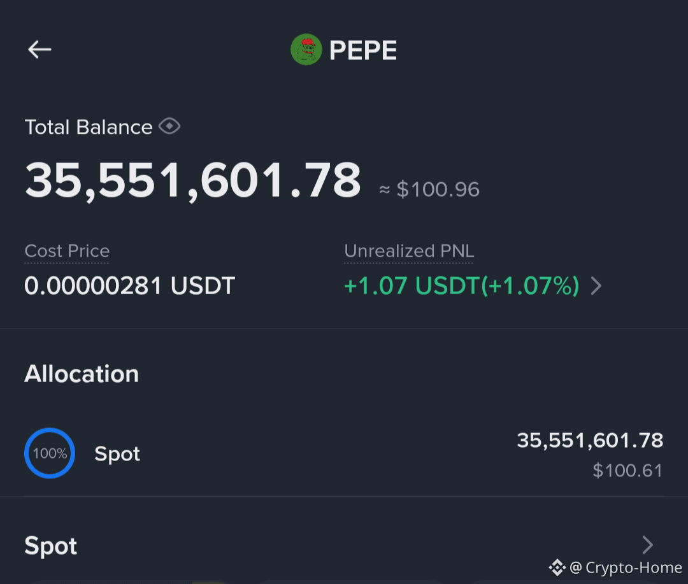The image size is (688, 584).
Task: Tap the Binance logo watermark icon
Action: click(x=557, y=567)
